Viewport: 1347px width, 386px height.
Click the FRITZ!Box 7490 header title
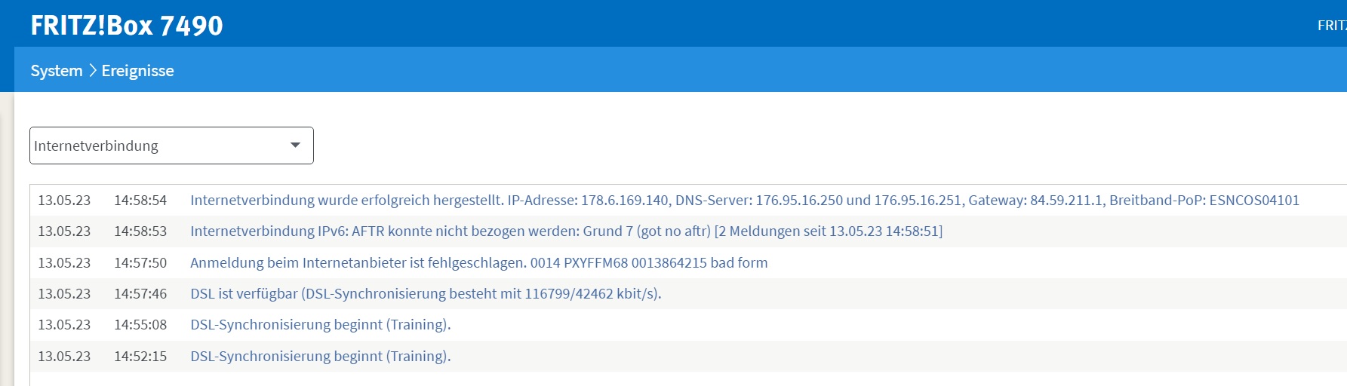point(127,26)
